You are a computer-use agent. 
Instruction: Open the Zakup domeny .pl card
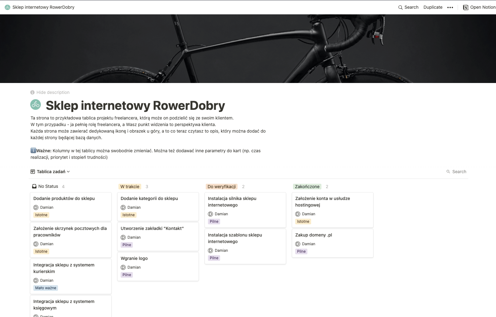click(314, 235)
